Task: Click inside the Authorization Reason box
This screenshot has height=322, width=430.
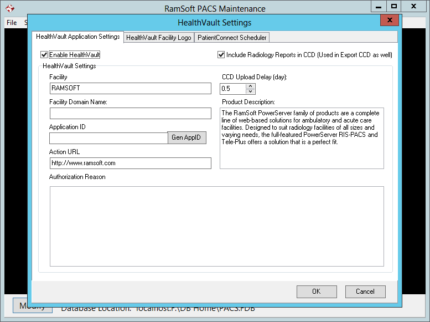Action: click(x=216, y=226)
